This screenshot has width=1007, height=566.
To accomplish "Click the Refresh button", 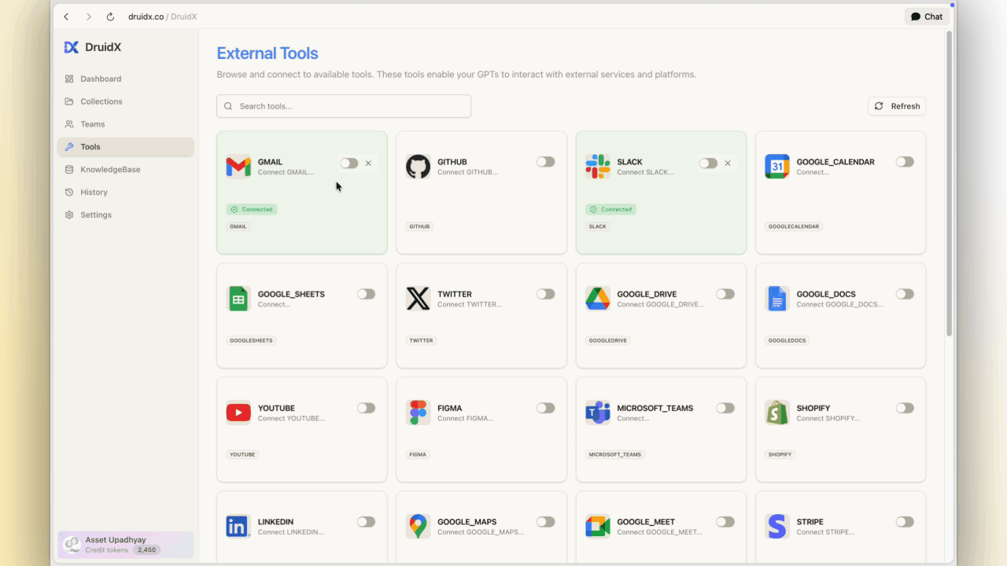I will click(x=896, y=105).
